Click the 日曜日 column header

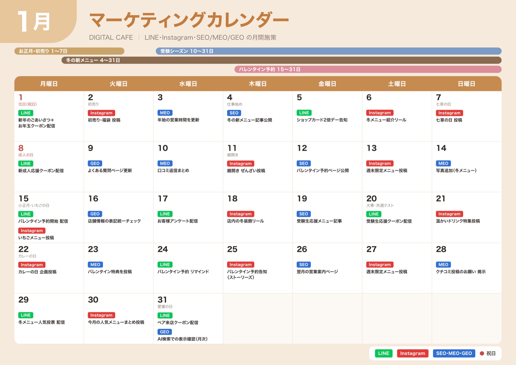467,84
